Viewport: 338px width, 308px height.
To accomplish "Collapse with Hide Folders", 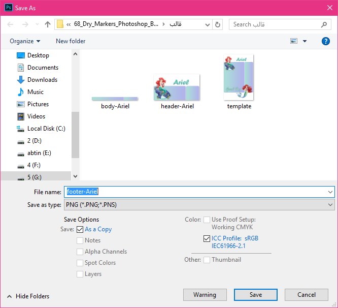I will (x=28, y=296).
